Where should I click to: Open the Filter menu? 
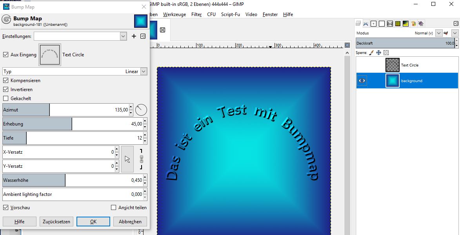(196, 14)
